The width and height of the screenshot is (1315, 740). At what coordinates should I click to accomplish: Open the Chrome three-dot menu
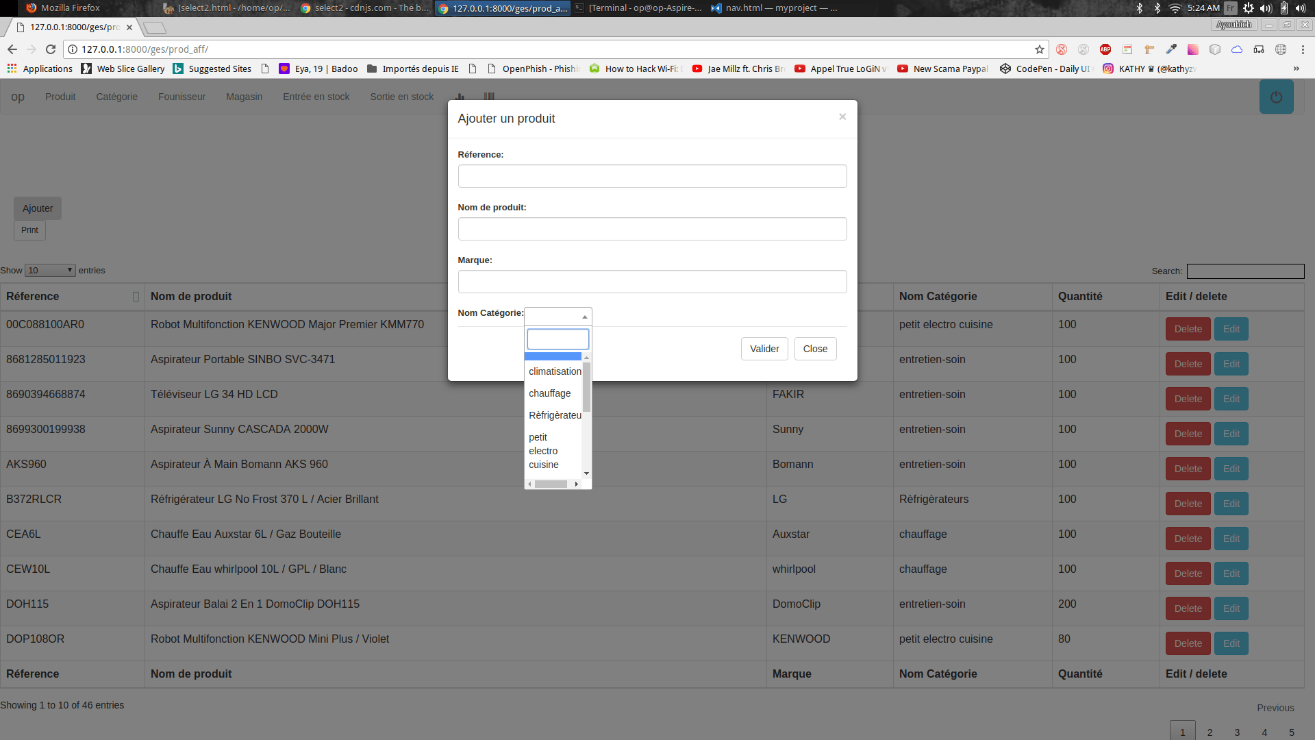pyautogui.click(x=1303, y=49)
